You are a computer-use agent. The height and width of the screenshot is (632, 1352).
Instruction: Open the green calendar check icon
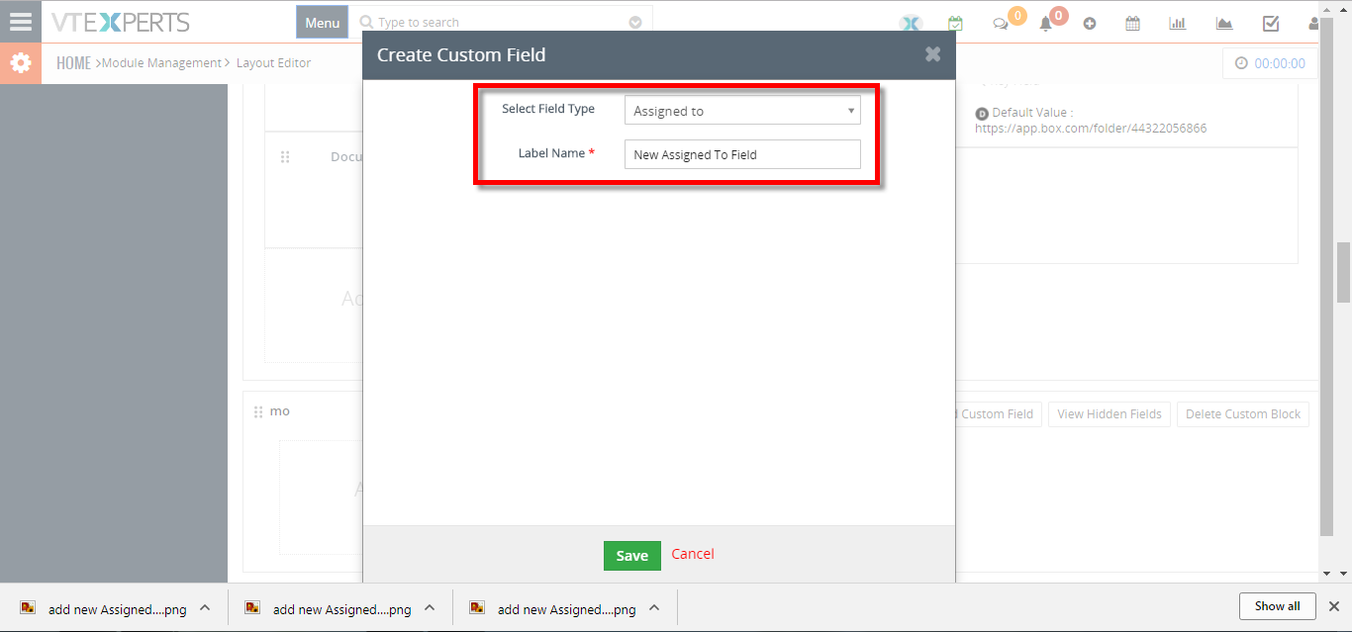coord(955,23)
